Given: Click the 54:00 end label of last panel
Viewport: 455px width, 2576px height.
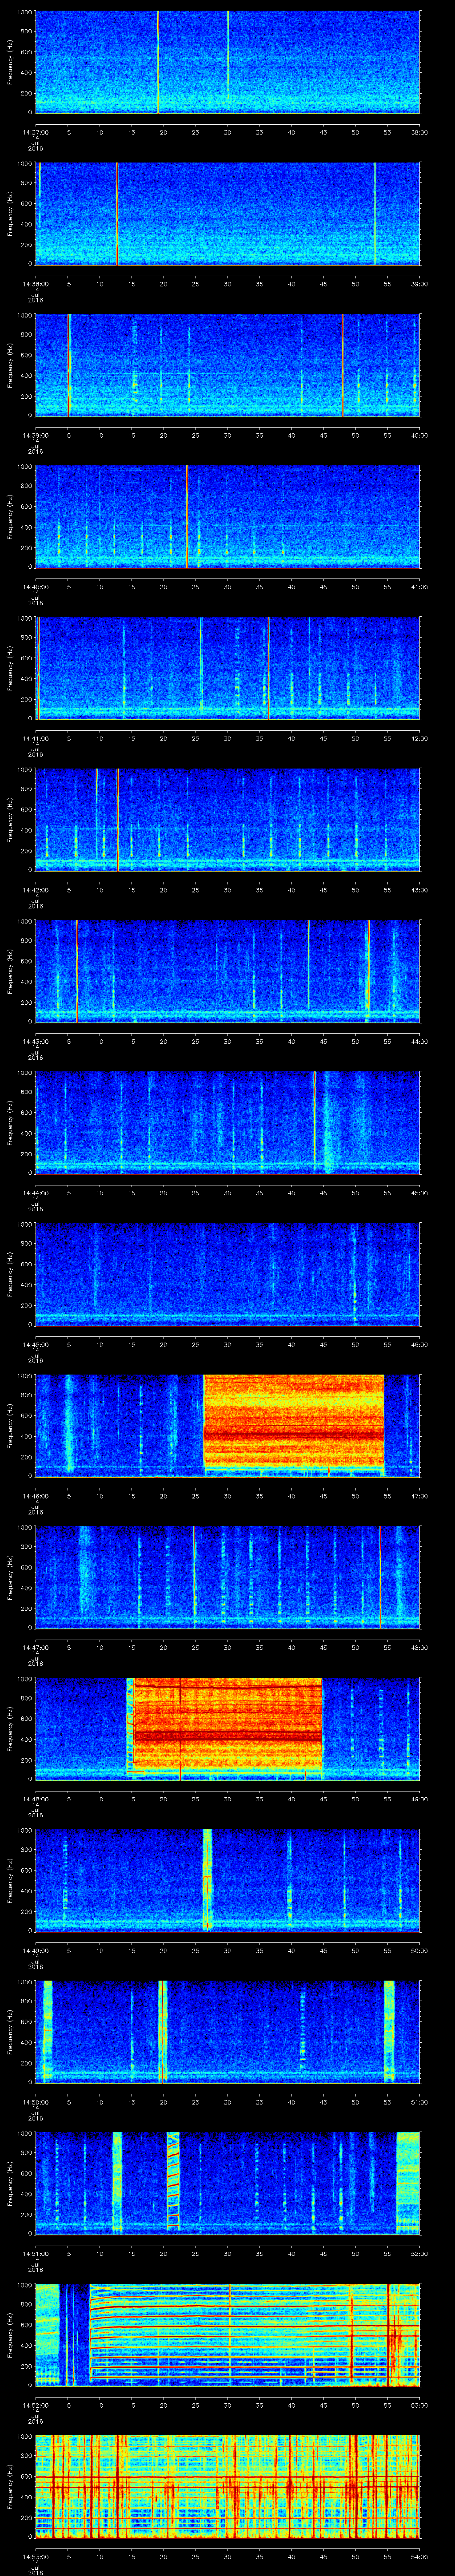Looking at the screenshot, I should tap(419, 2556).
